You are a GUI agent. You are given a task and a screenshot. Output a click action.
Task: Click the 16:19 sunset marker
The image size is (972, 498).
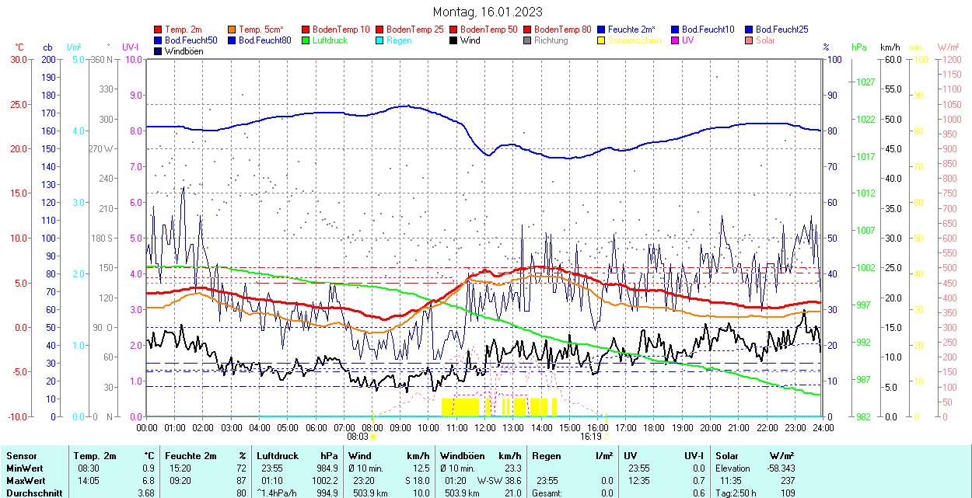[x=591, y=437]
